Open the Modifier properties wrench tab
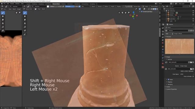The height and width of the screenshot is (109, 195). [x=163, y=49]
